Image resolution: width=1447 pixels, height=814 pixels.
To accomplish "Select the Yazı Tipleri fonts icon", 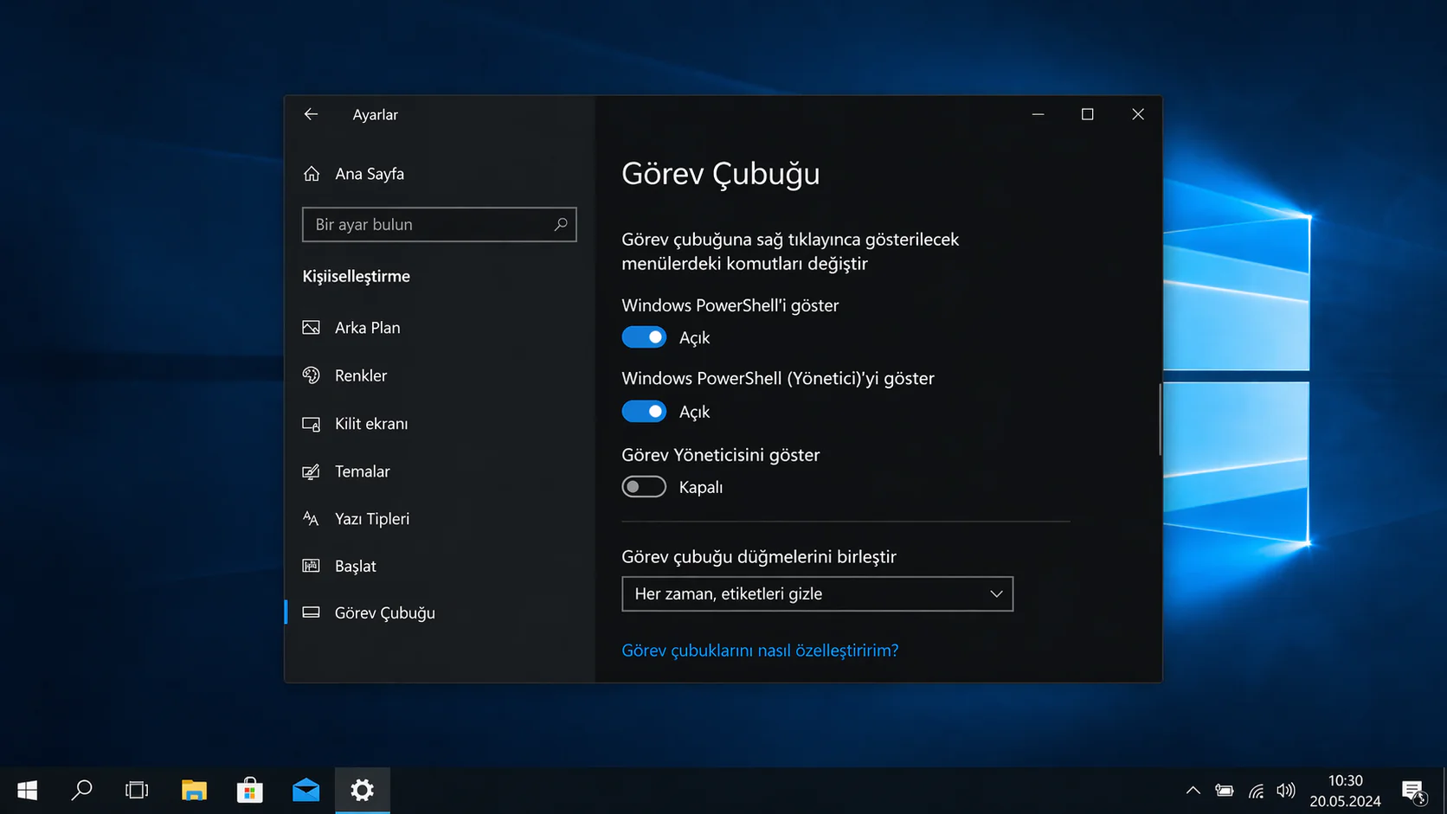I will (x=312, y=518).
